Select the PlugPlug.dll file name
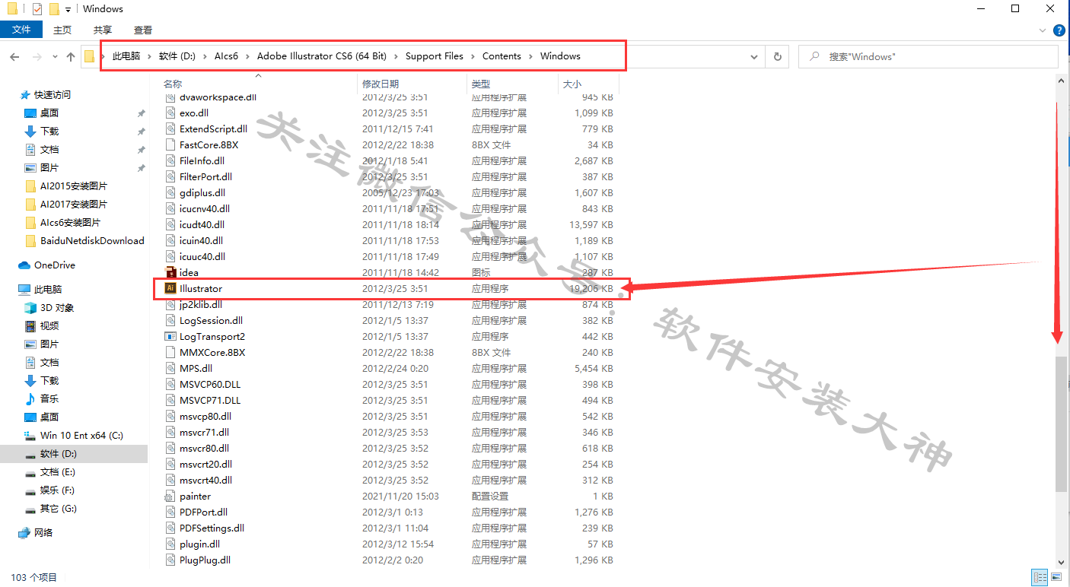 pos(205,560)
